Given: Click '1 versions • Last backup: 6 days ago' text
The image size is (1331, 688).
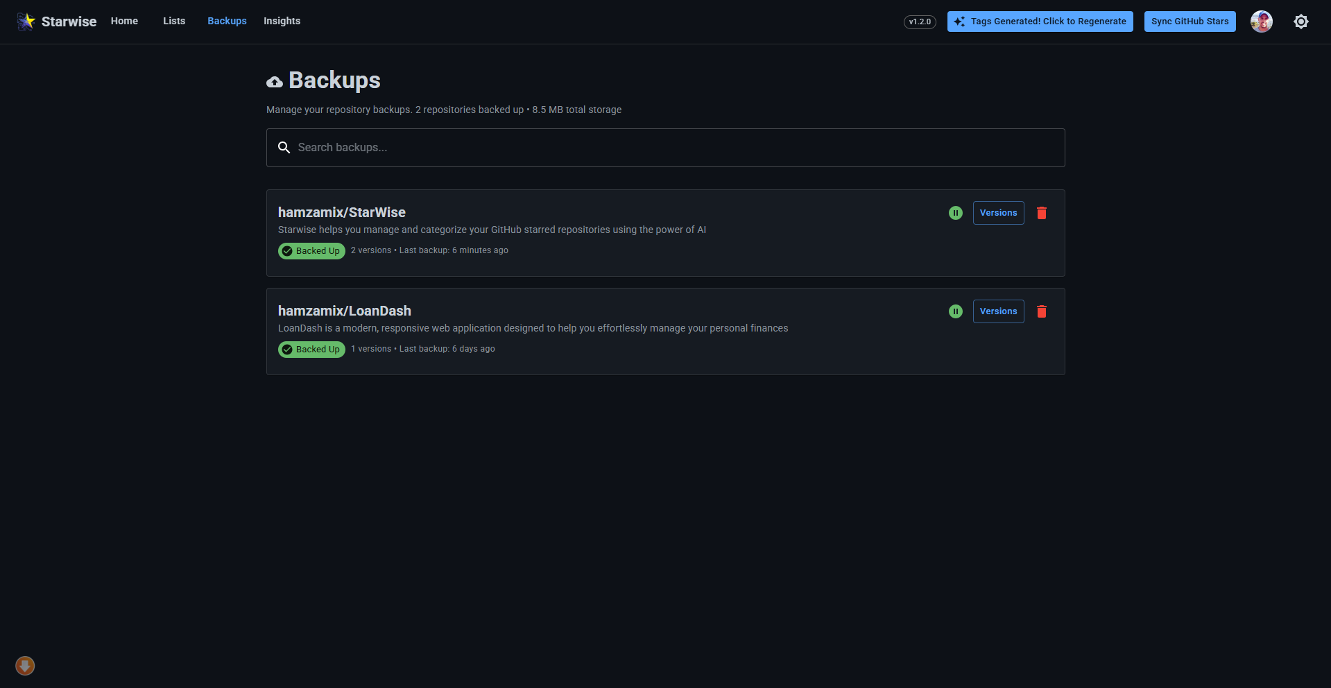Looking at the screenshot, I should pyautogui.click(x=423, y=349).
